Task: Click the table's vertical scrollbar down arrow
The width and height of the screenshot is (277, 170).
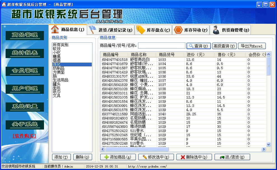Action: (268, 144)
